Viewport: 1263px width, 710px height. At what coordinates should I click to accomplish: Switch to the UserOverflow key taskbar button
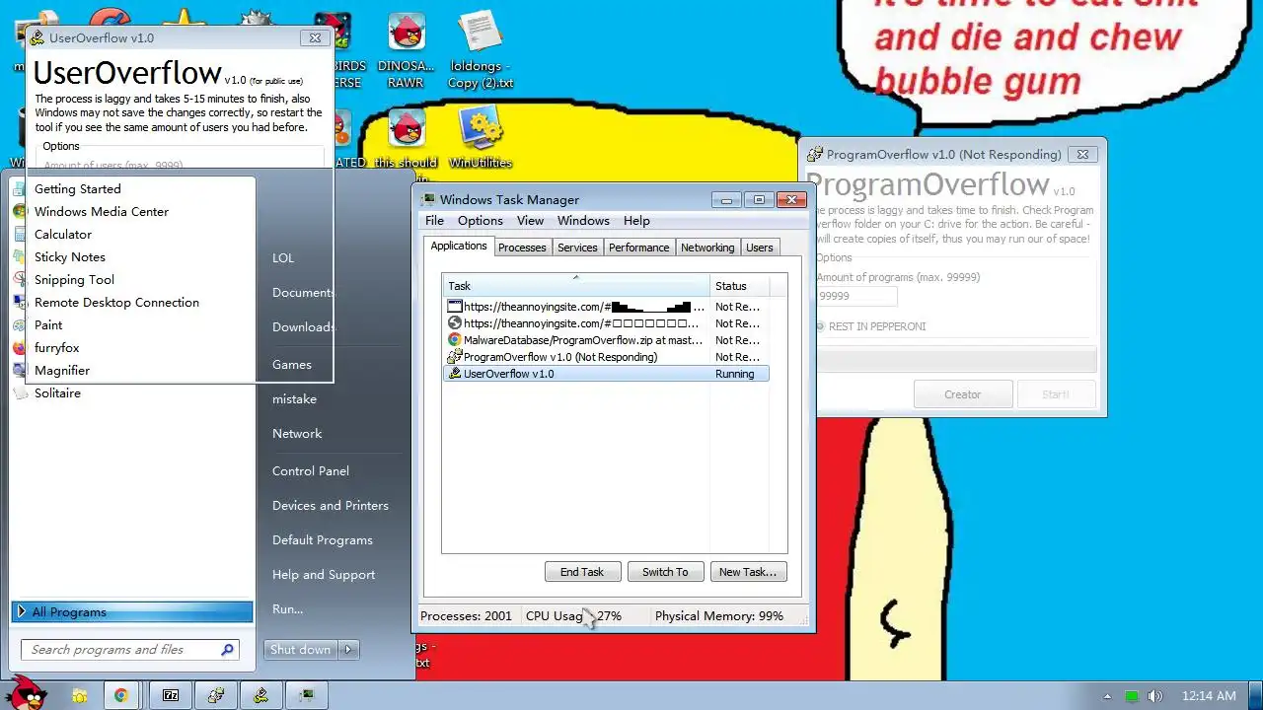(261, 695)
